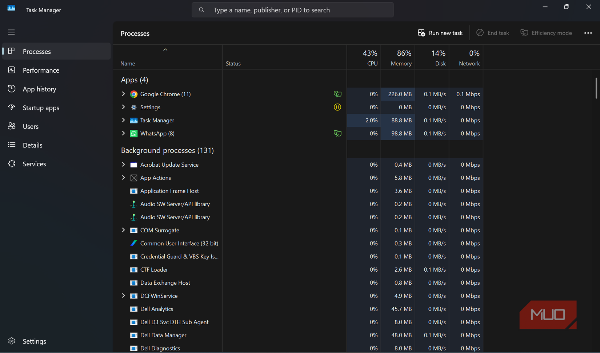This screenshot has height=353, width=600.
Task: Click the WhatsApp app icon
Action: click(134, 133)
